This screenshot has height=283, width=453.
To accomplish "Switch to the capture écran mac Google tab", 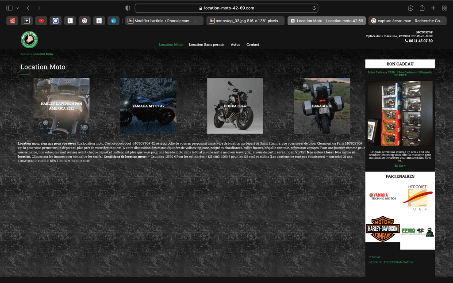I will 407,21.
